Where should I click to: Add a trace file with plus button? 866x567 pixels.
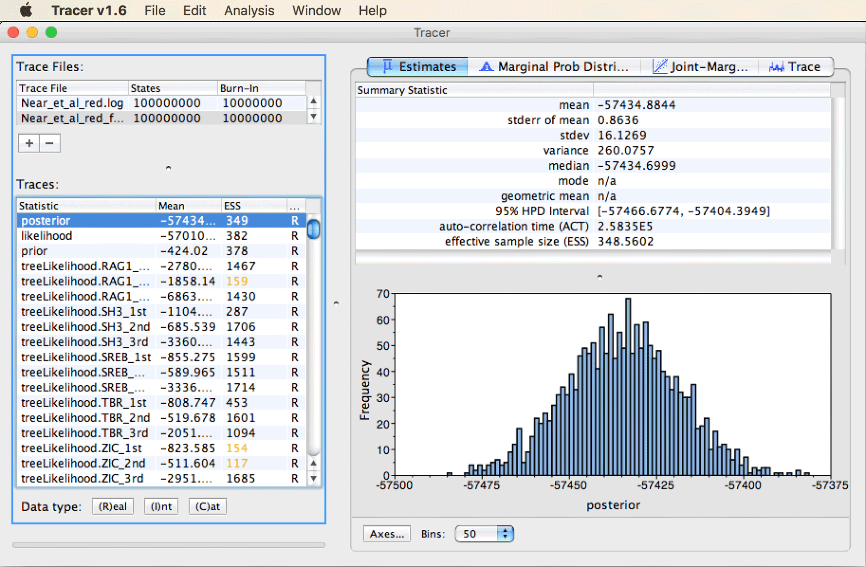[x=29, y=143]
